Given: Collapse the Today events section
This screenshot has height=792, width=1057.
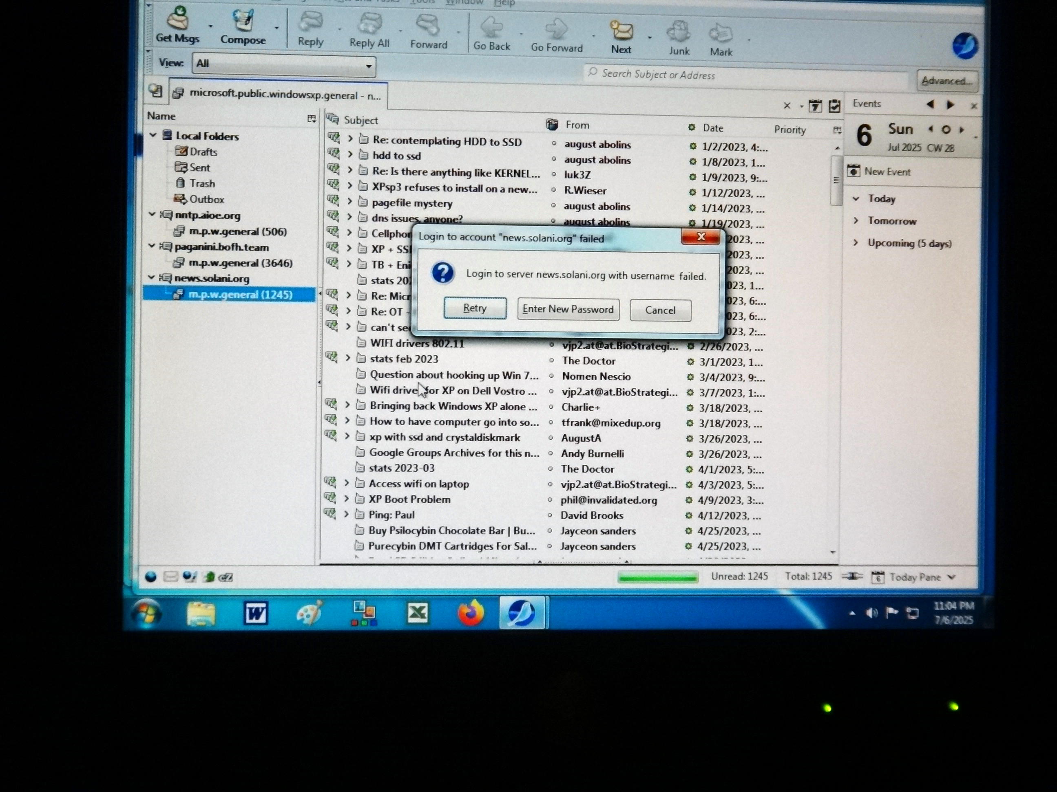Looking at the screenshot, I should point(856,198).
